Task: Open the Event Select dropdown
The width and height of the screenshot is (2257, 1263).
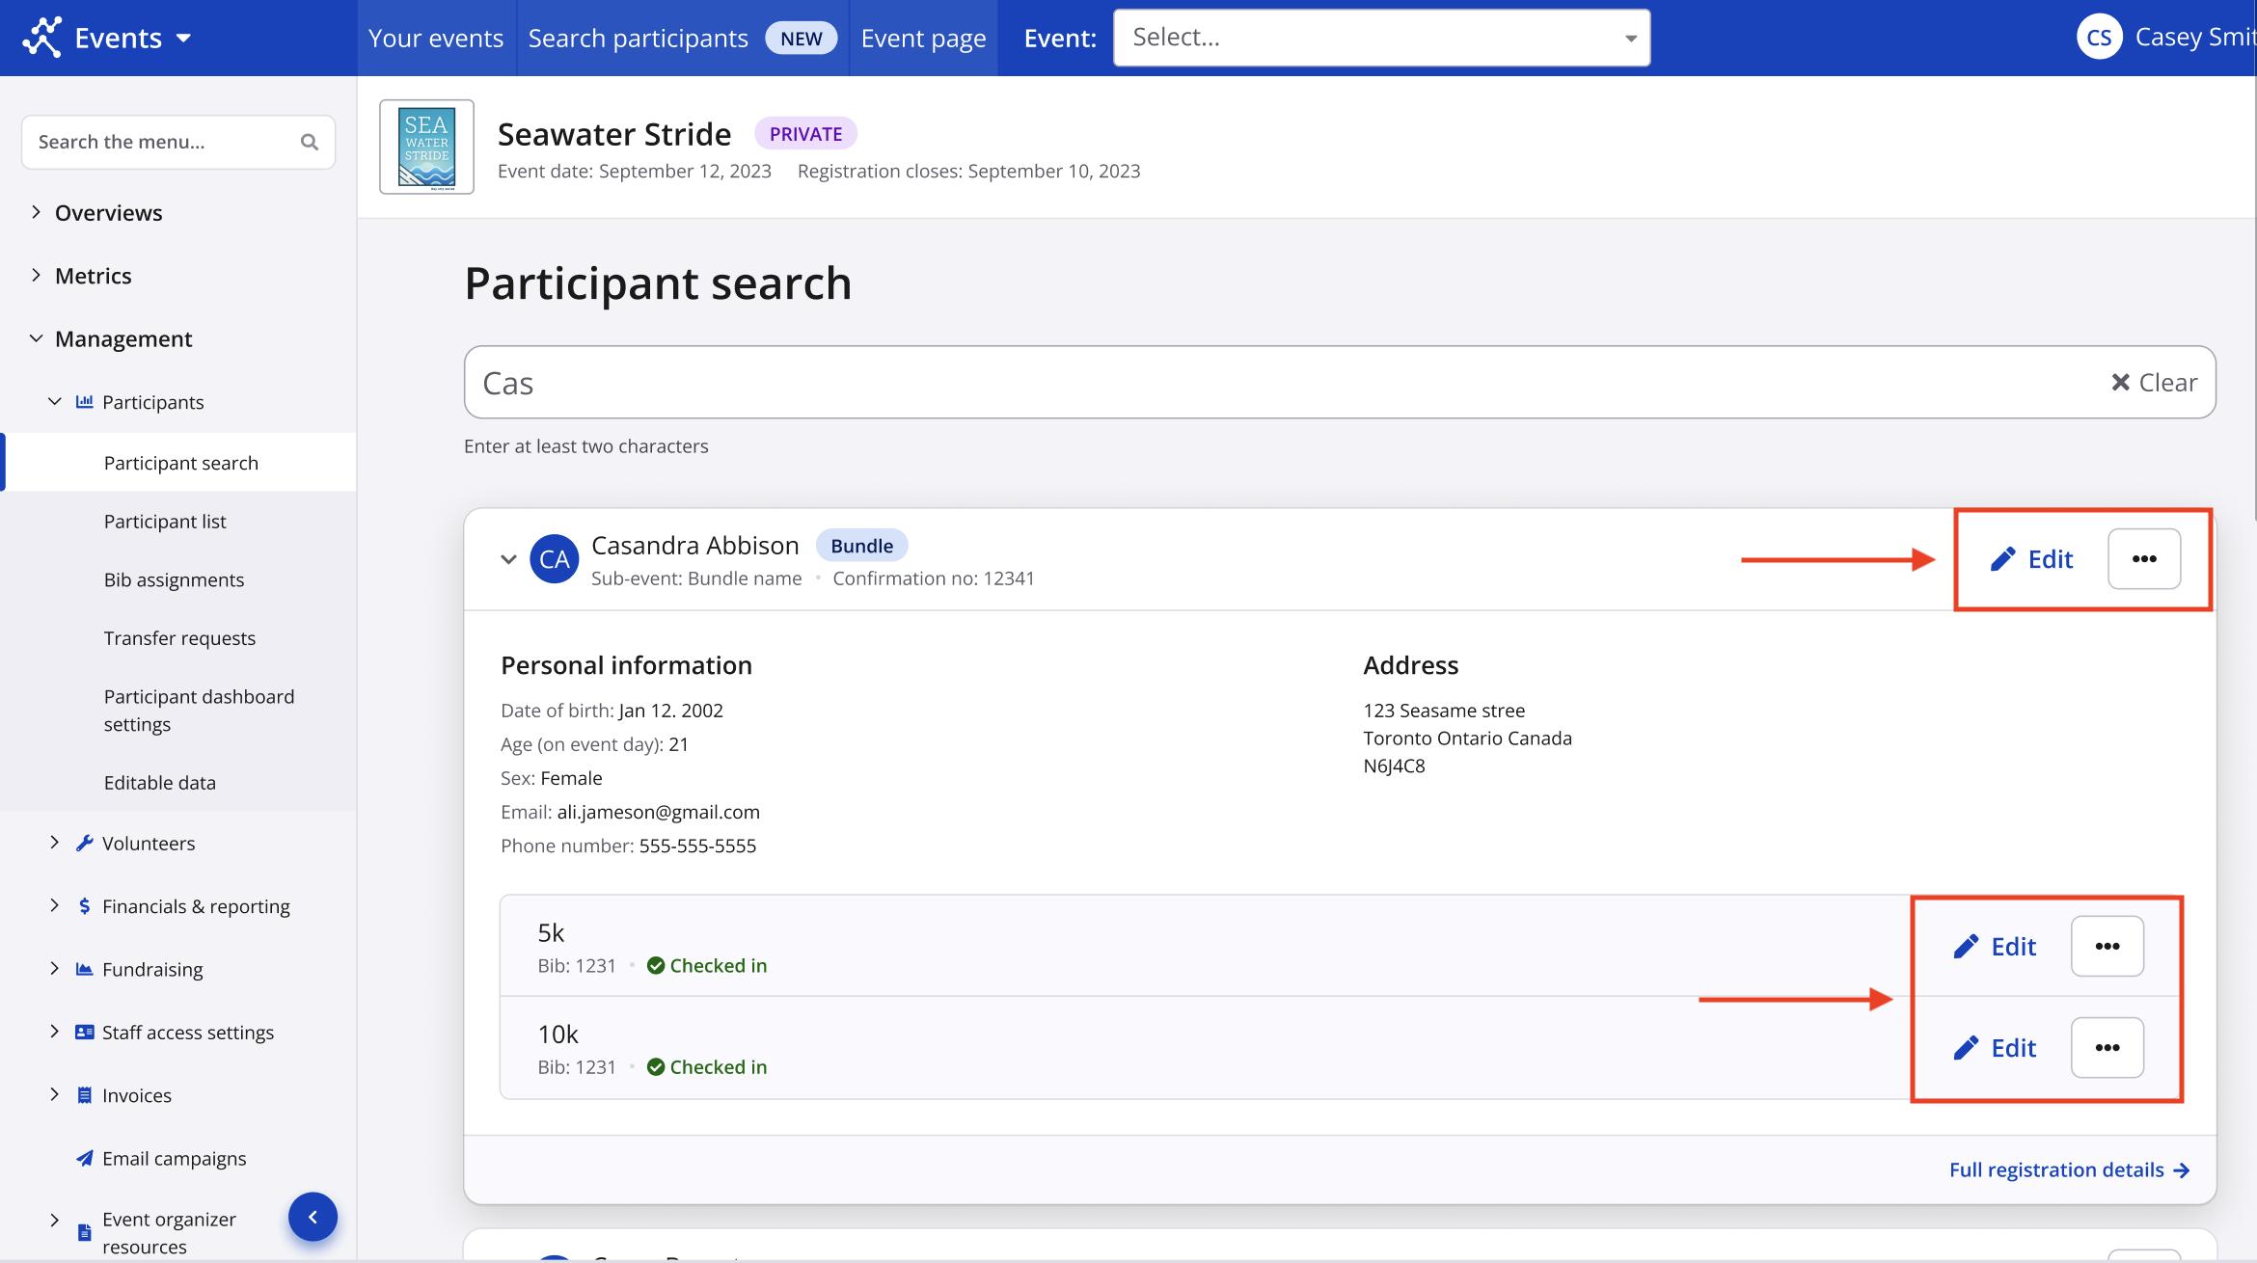Action: pyautogui.click(x=1380, y=38)
